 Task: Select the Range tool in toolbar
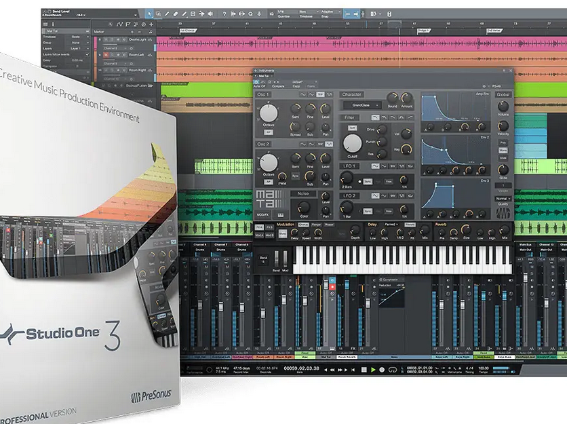pos(158,14)
